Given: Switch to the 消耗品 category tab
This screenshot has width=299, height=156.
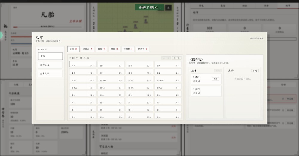Looking at the screenshot, I should 88,49.
